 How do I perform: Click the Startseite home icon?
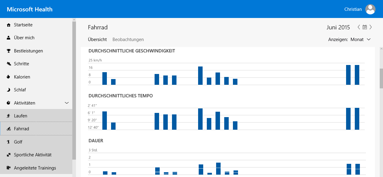point(8,25)
